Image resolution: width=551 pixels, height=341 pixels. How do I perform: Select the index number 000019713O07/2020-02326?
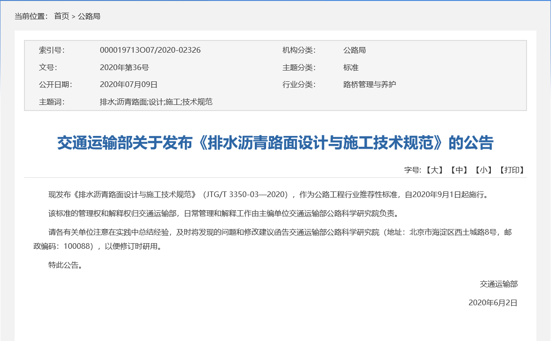150,50
